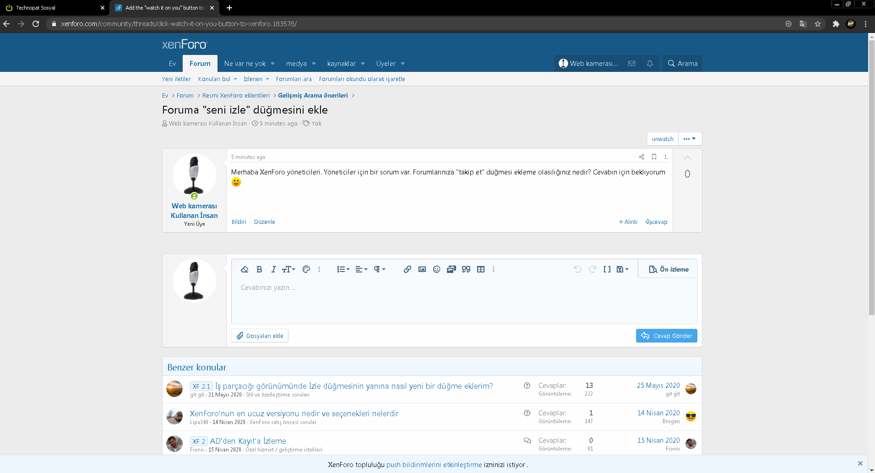
Task: Expand the medya menu arrow
Action: [x=314, y=64]
